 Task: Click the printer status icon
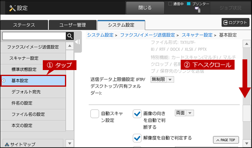pos(198,9)
